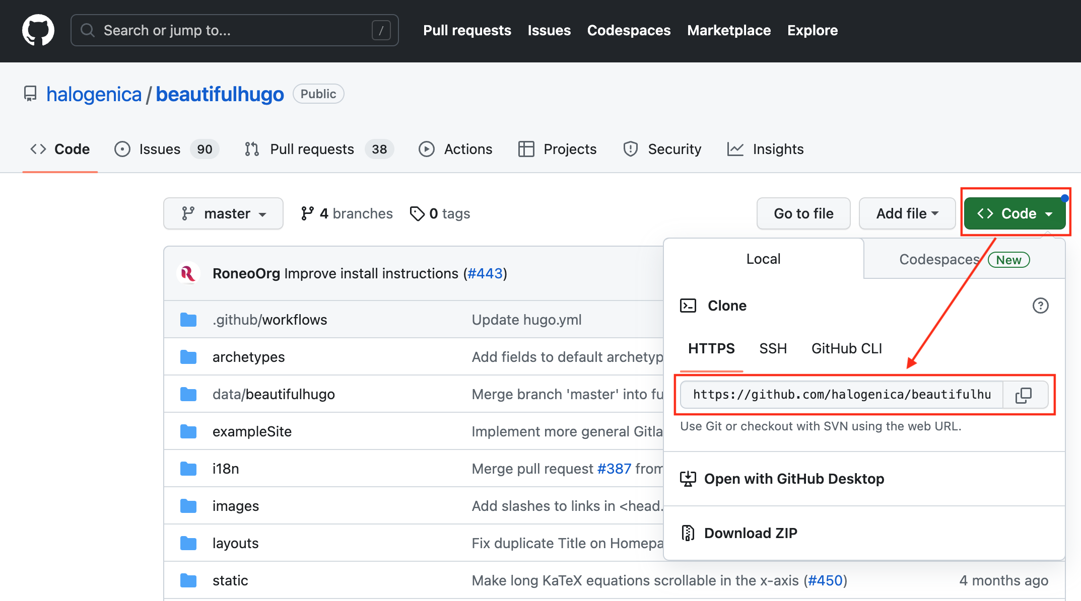Open pull request #450 link
Viewport: 1081px width, 601px height.
tap(825, 580)
